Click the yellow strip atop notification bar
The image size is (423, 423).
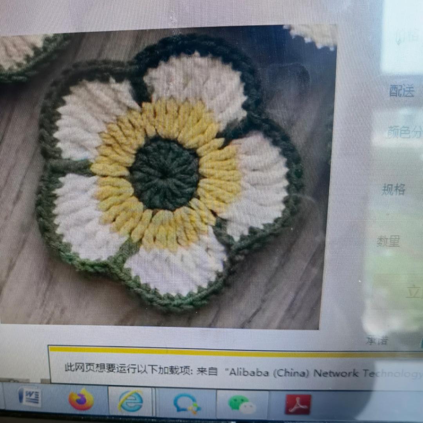click(235, 350)
